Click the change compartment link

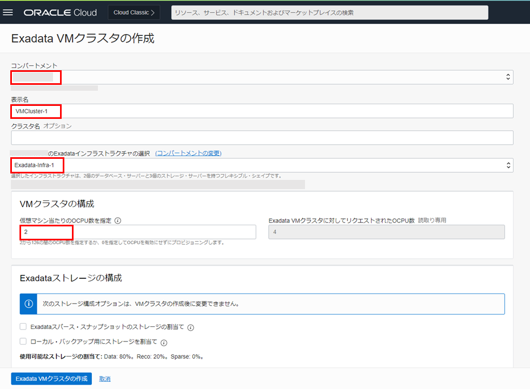[x=188, y=153]
